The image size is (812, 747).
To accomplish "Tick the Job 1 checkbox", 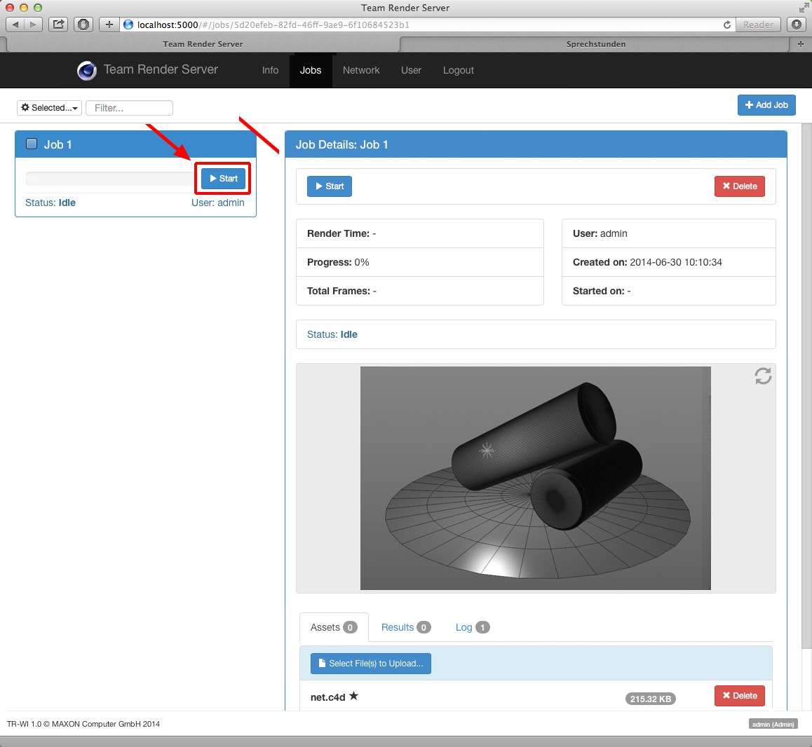I will coord(32,144).
